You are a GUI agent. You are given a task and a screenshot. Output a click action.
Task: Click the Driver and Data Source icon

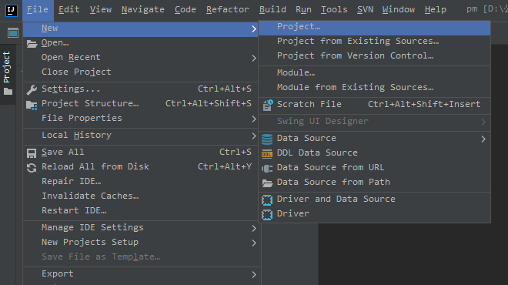[267, 200]
